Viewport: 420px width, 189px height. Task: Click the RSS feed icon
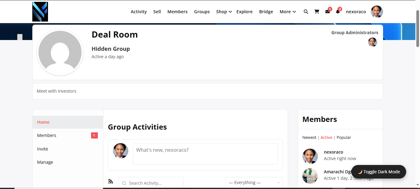tap(111, 182)
